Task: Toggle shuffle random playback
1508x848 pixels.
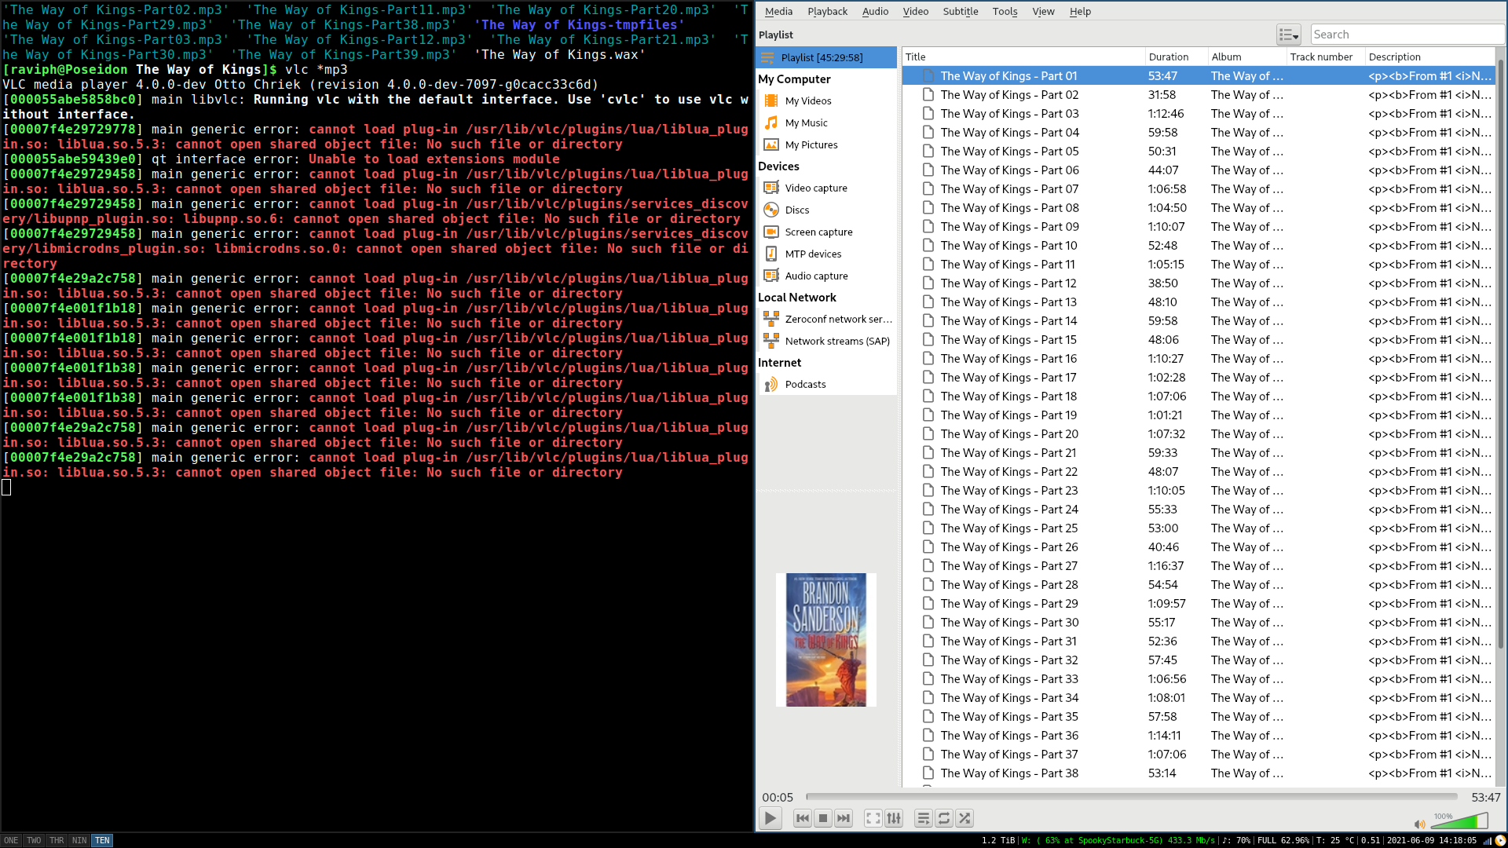Action: click(964, 818)
